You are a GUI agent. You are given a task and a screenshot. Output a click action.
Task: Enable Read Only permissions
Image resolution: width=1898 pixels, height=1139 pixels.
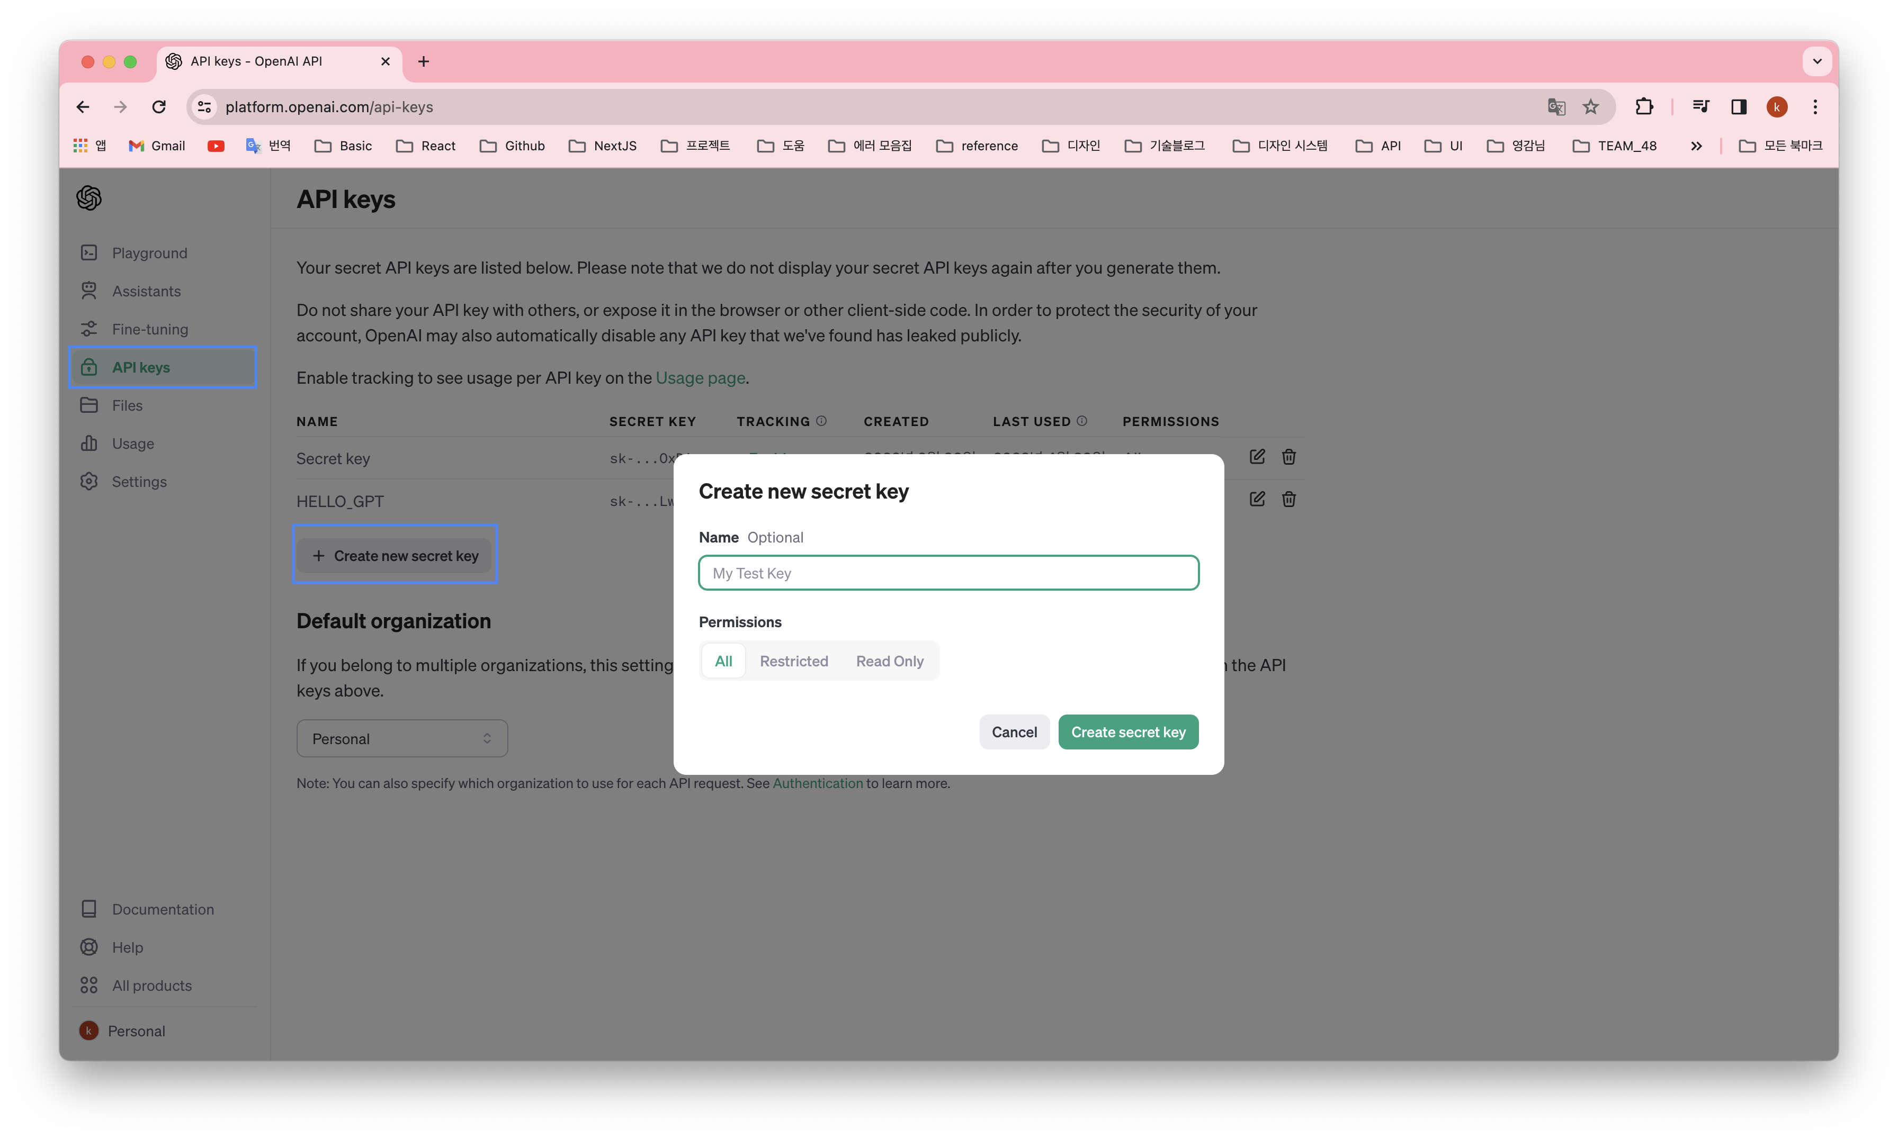889,661
